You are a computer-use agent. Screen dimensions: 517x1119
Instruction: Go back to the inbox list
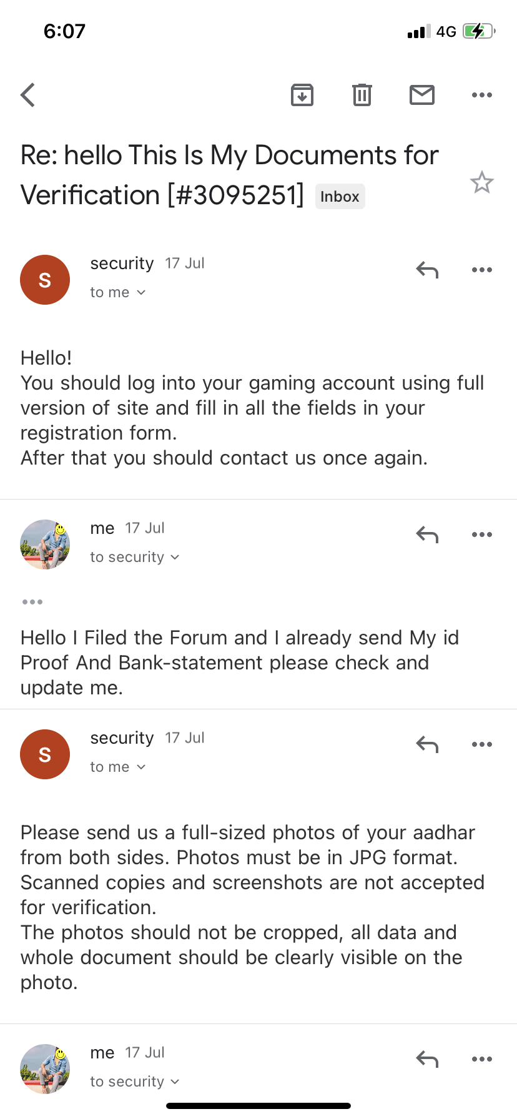(28, 95)
